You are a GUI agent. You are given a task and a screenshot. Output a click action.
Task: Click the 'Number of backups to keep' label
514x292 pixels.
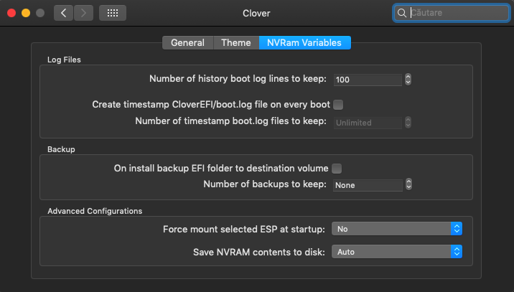(265, 184)
